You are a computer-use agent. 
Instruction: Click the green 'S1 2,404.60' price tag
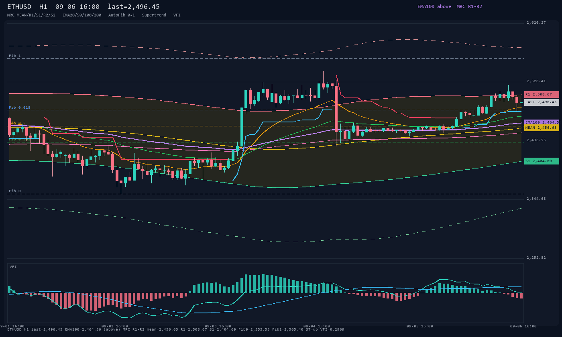pyautogui.click(x=542, y=161)
